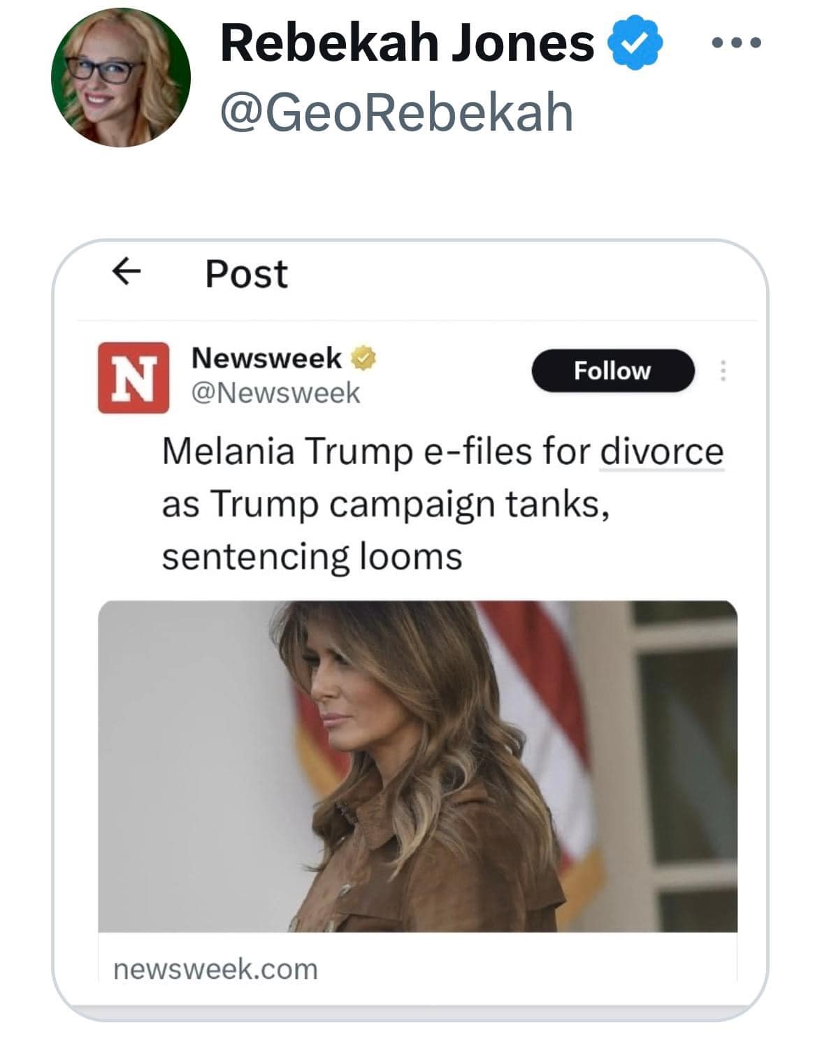Viewport: 815px width, 1051px height.
Task: Click the words "sentencing looms" in the post
Action: (x=312, y=557)
